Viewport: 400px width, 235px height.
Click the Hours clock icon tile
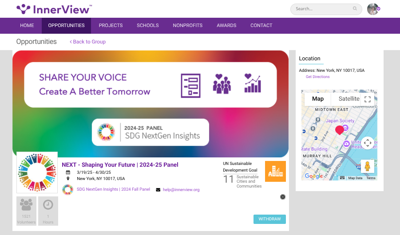48,211
